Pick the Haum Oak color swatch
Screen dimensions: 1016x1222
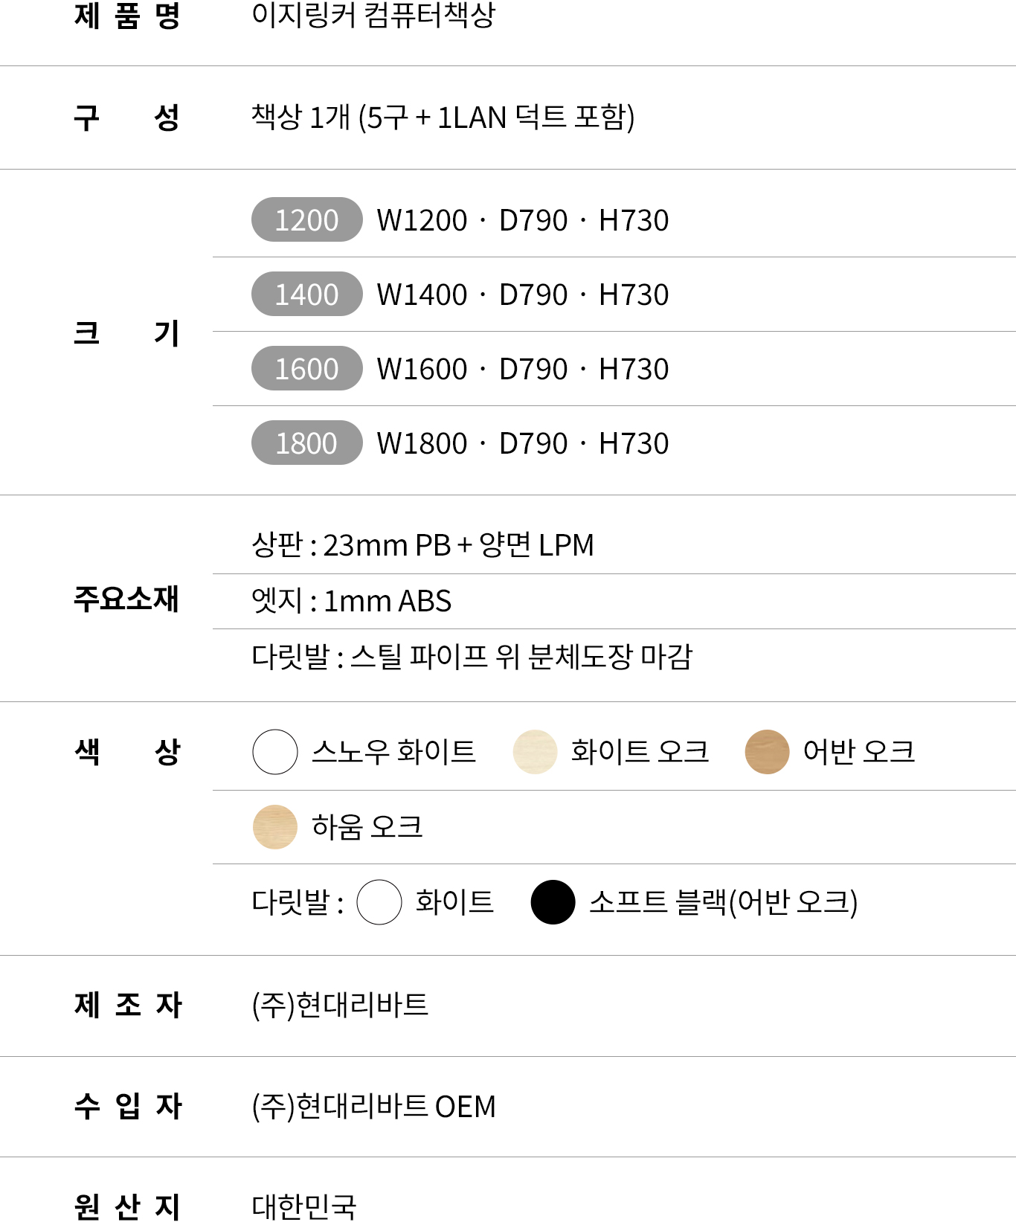coord(275,826)
